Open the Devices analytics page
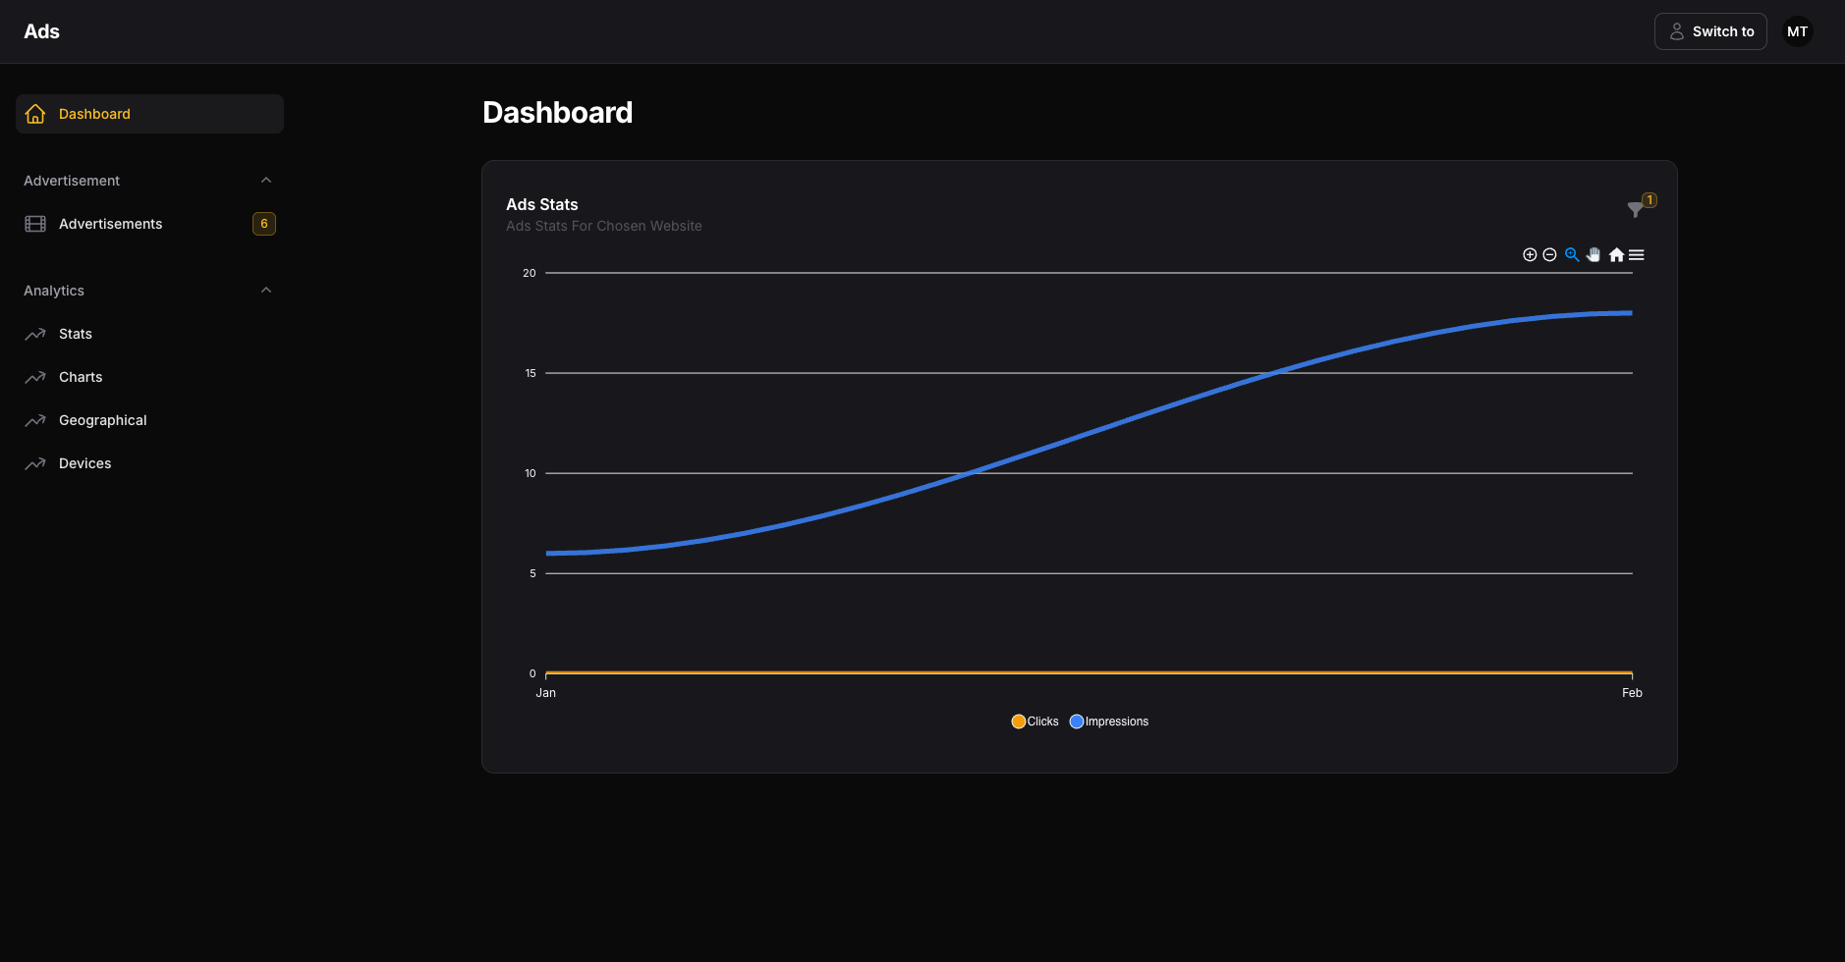1845x962 pixels. [x=84, y=463]
